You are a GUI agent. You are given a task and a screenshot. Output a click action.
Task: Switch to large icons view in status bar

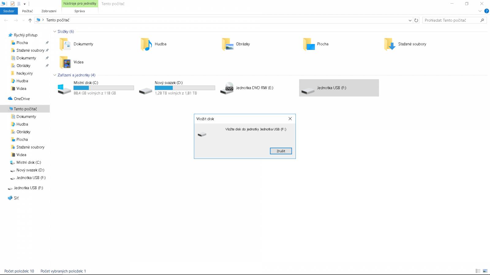(485, 271)
